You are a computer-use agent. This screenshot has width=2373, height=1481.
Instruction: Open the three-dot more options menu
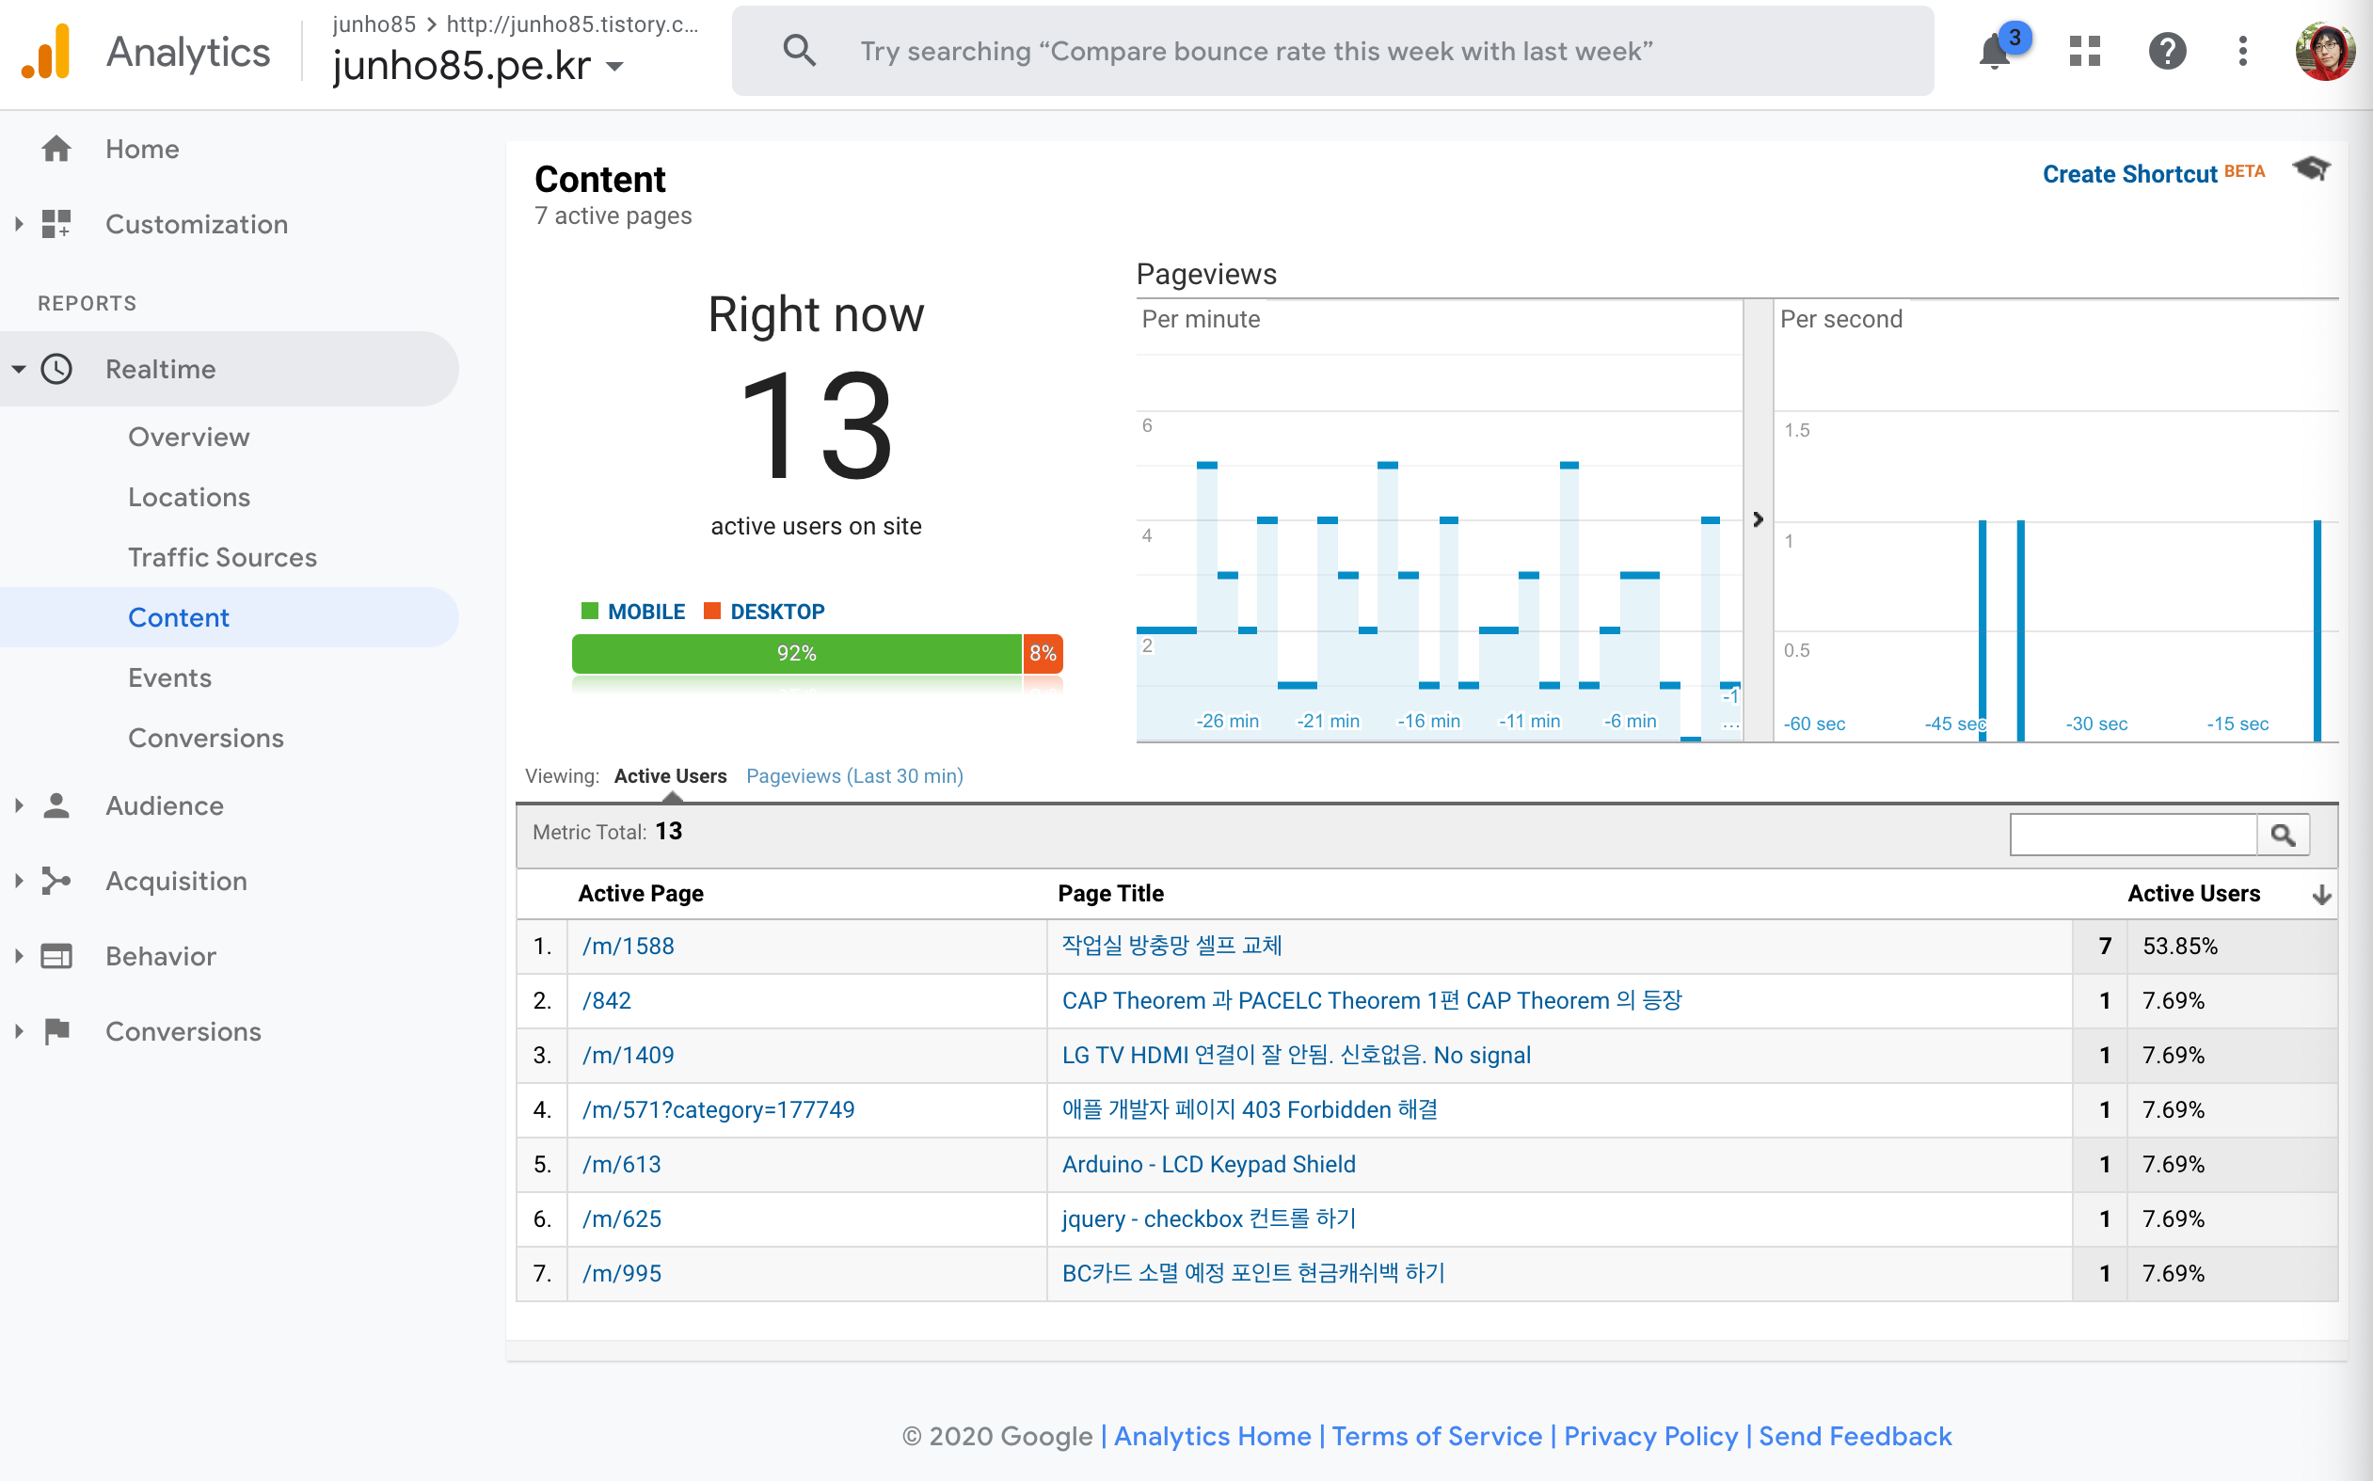click(x=2242, y=51)
